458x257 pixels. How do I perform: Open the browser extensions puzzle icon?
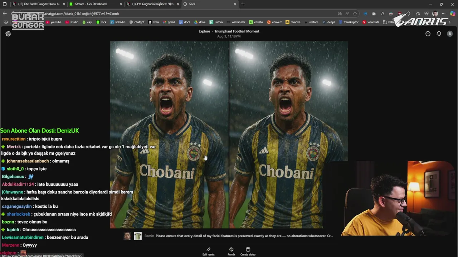coord(408,14)
